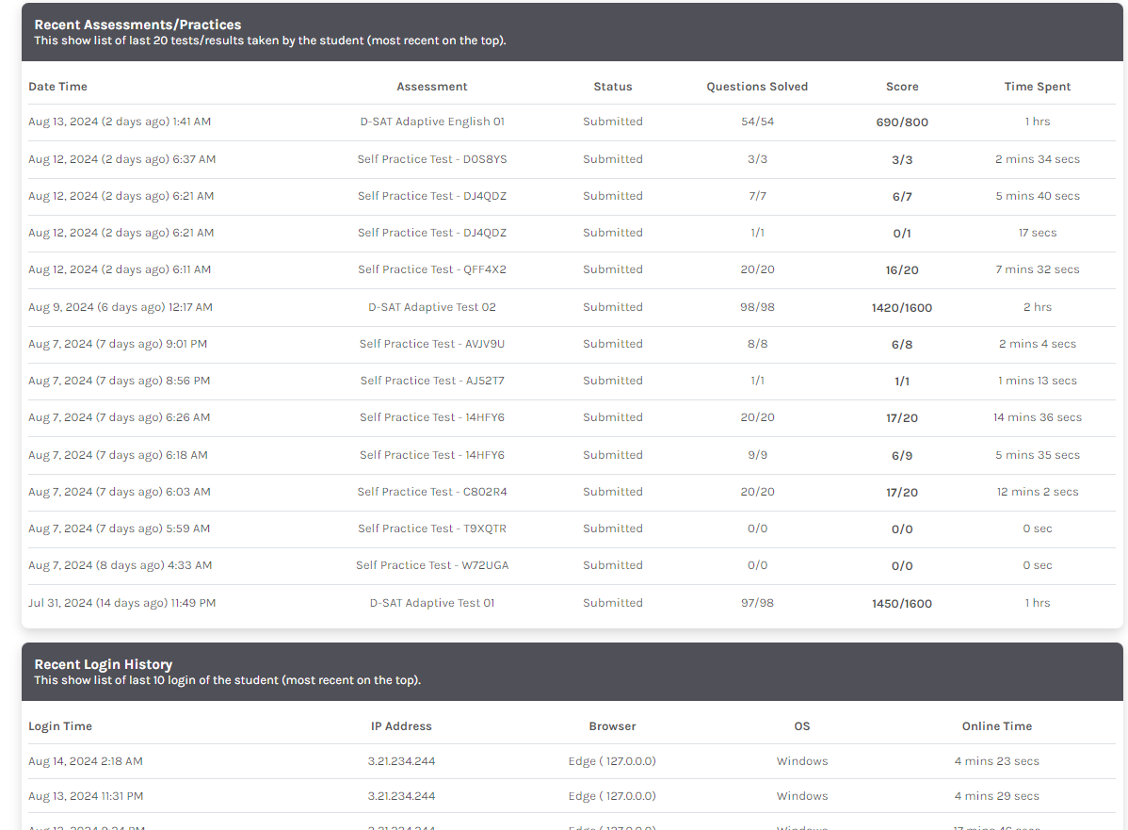Click the Date Time column header

57,87
